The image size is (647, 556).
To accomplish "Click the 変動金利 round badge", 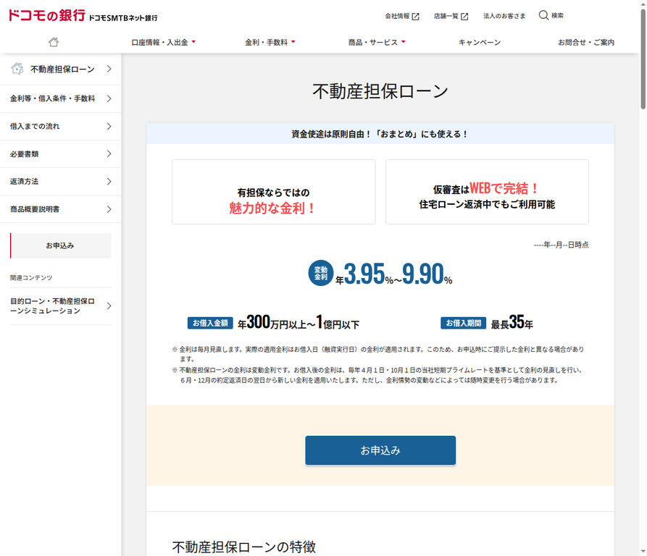I will (321, 273).
